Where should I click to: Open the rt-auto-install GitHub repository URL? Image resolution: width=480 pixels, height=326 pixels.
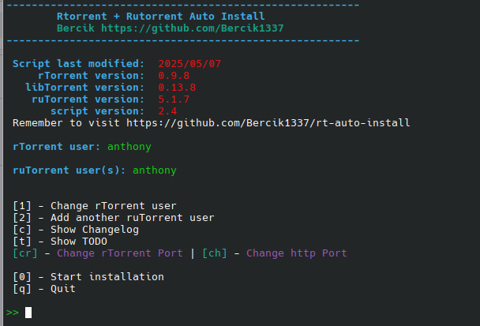268,123
